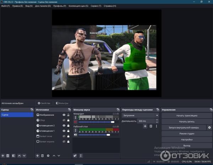Image resolution: width=213 pixels, height=165 pixels.
Task: Unlock the сбор source
Action: tap(68, 120)
